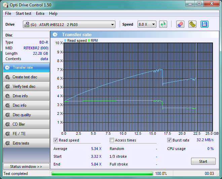Click the Opti Drive Control title bar icon
This screenshot has width=222, height=179.
point(5,5)
